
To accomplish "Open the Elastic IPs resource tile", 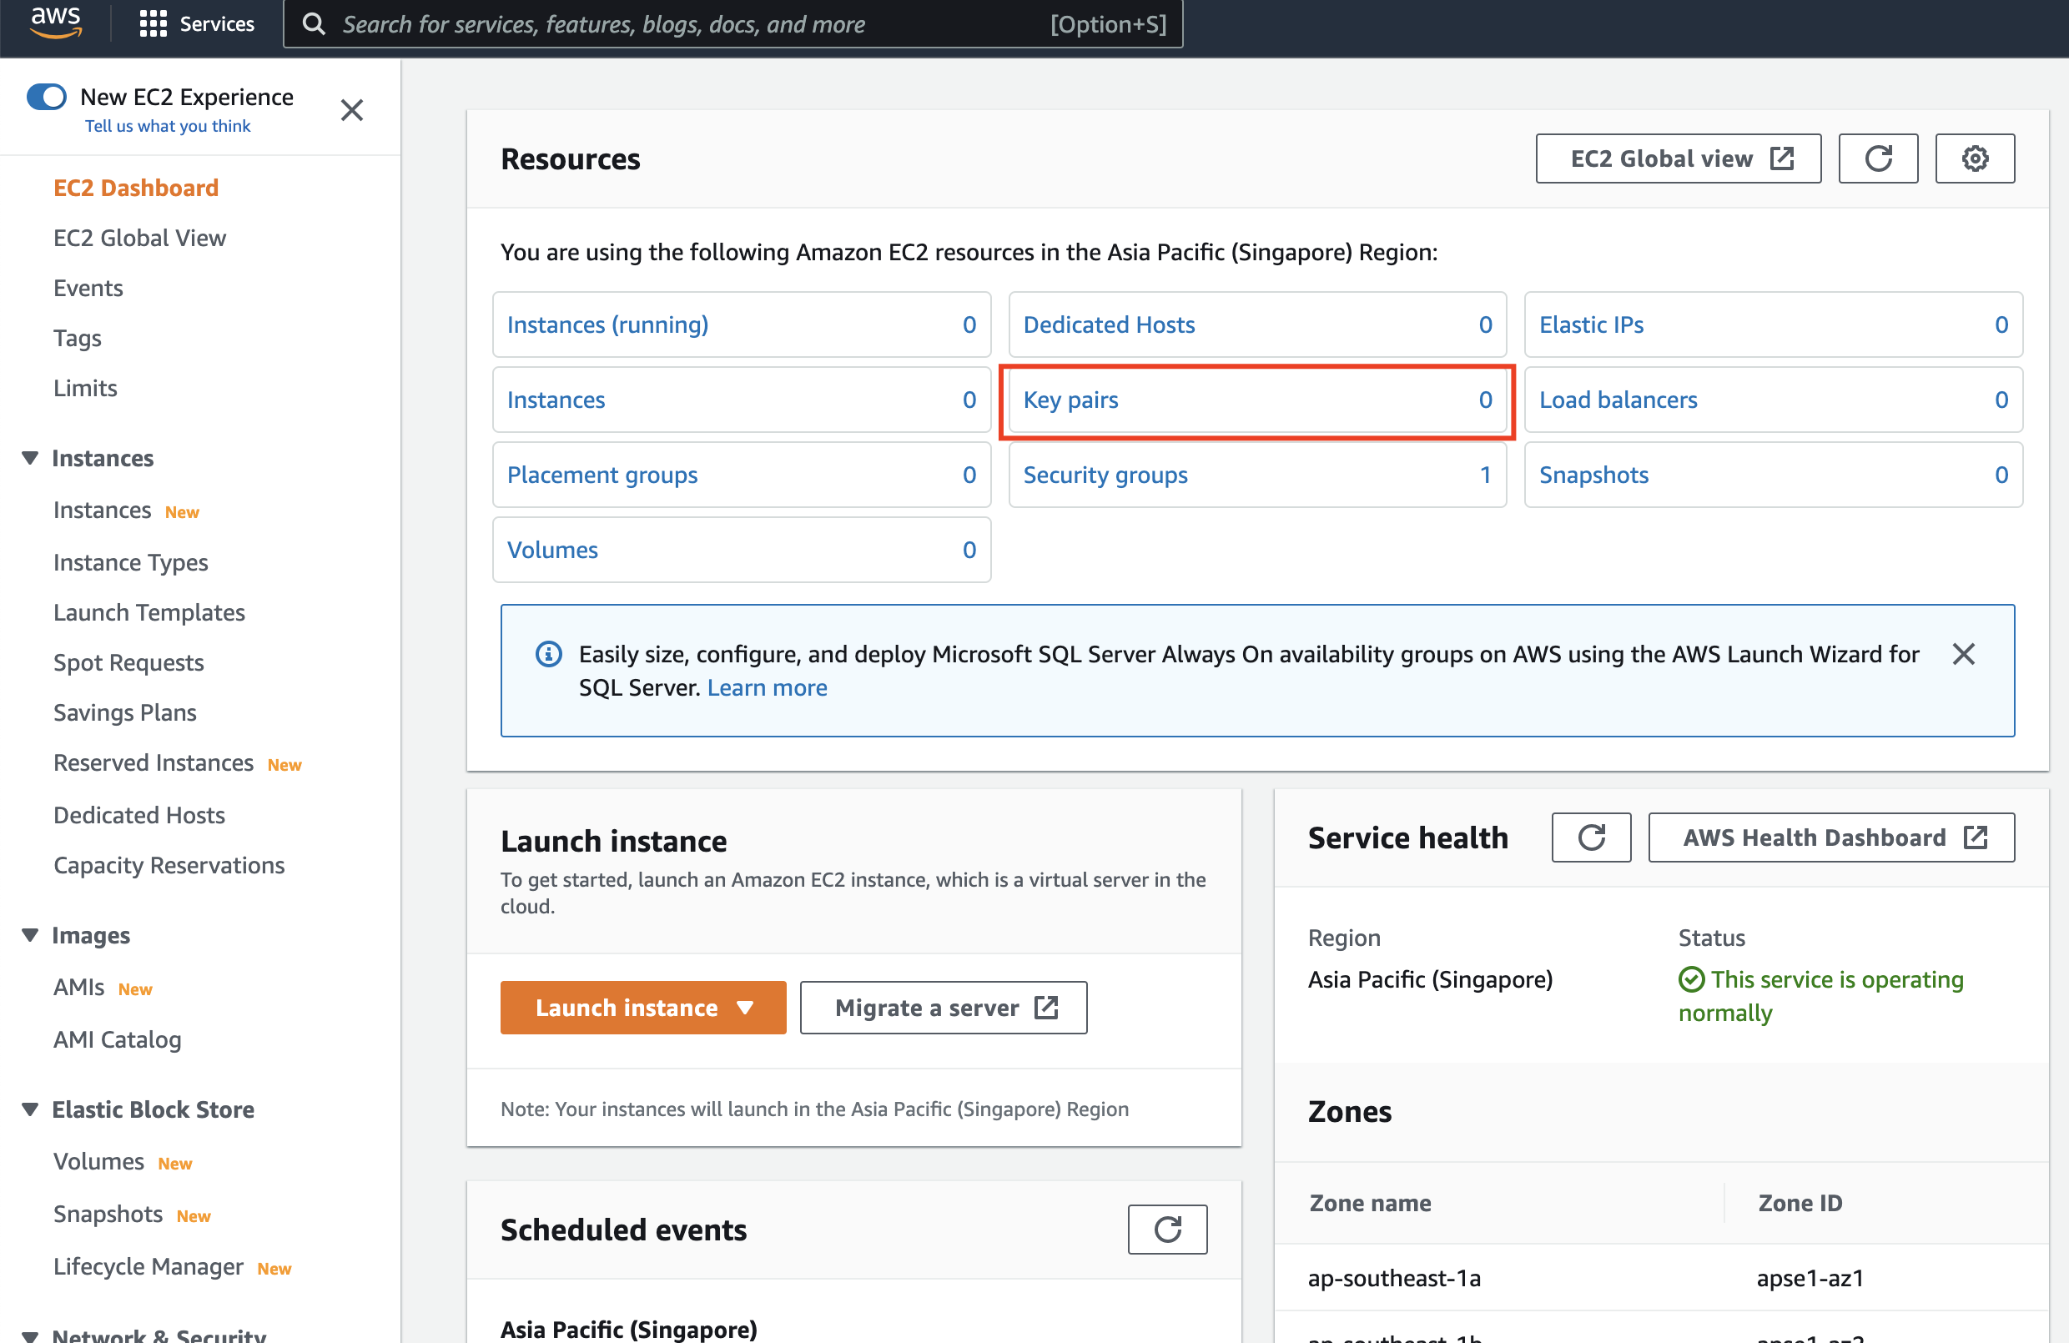I will pyautogui.click(x=1774, y=324).
